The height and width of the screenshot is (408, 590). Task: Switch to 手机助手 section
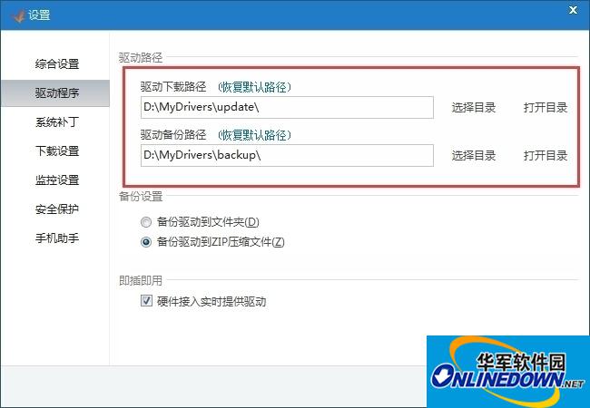pyautogui.click(x=57, y=238)
